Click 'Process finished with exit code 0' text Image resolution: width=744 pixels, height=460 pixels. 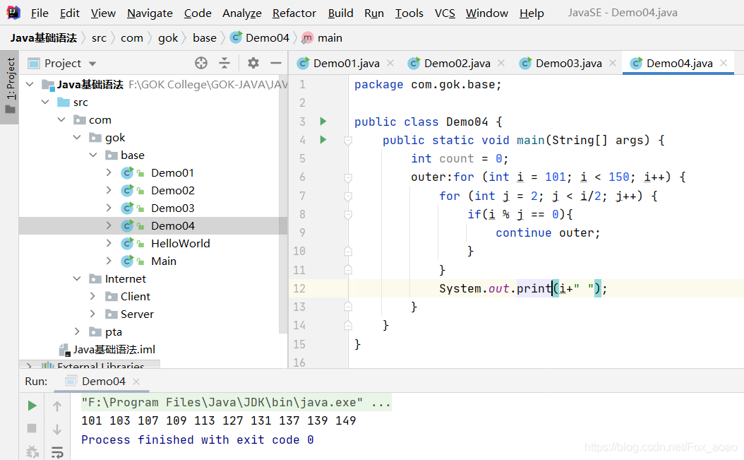click(198, 440)
